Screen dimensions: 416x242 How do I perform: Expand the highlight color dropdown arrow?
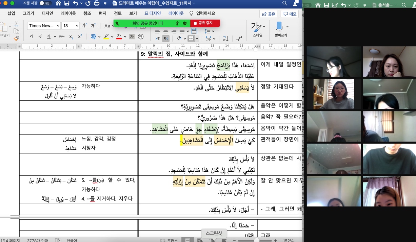pos(112,37)
